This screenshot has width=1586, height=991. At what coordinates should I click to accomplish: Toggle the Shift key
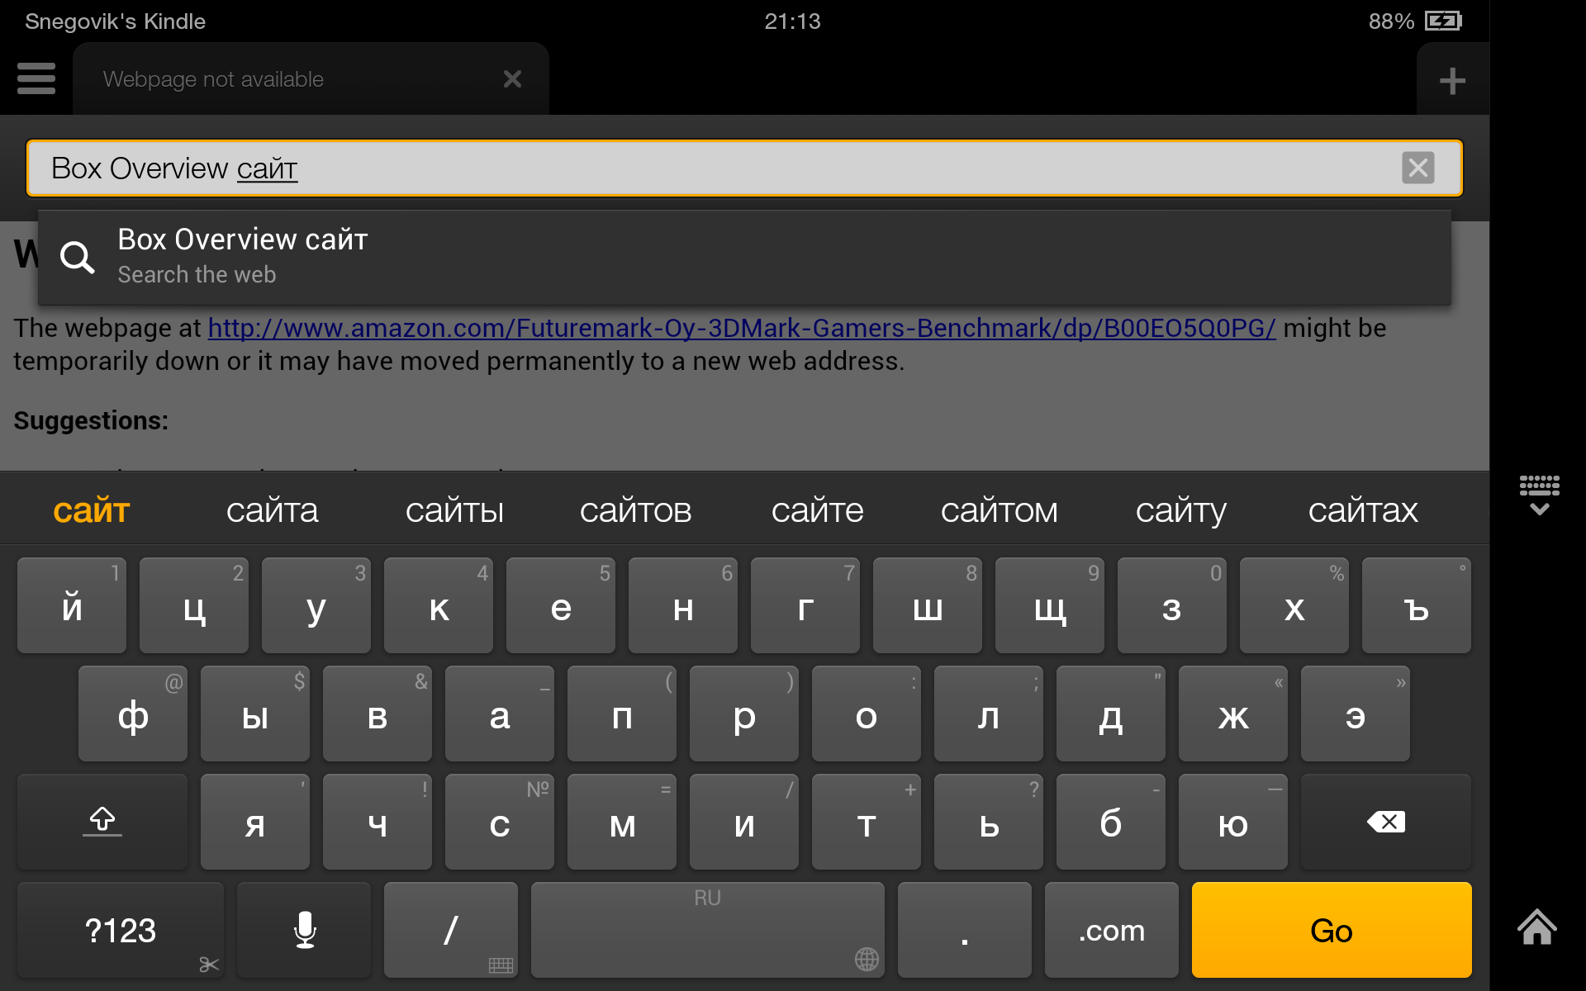102,822
